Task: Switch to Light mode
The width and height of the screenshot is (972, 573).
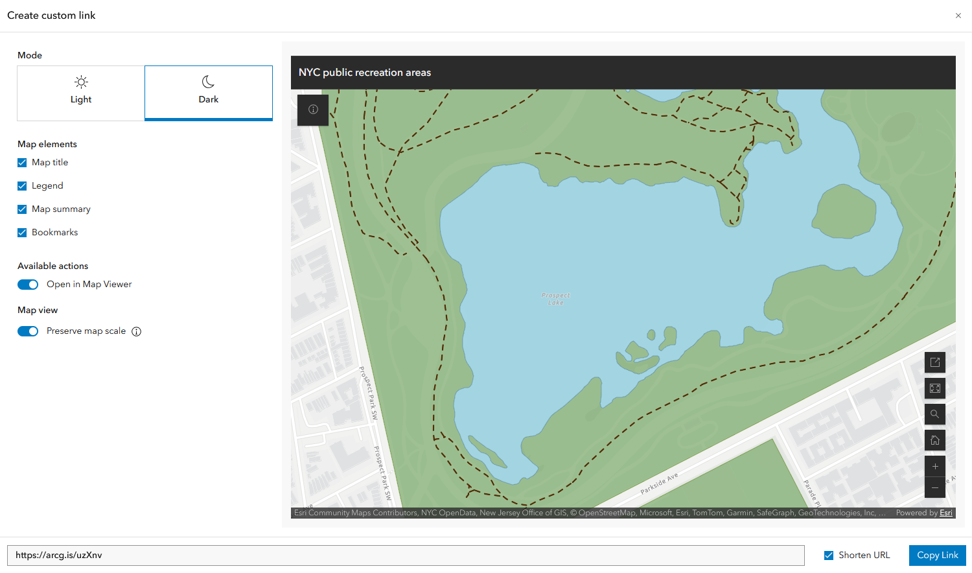Action: 80,93
